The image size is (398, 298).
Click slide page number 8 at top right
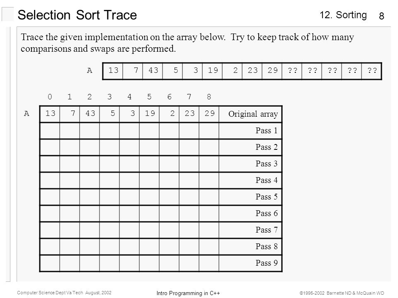381,16
